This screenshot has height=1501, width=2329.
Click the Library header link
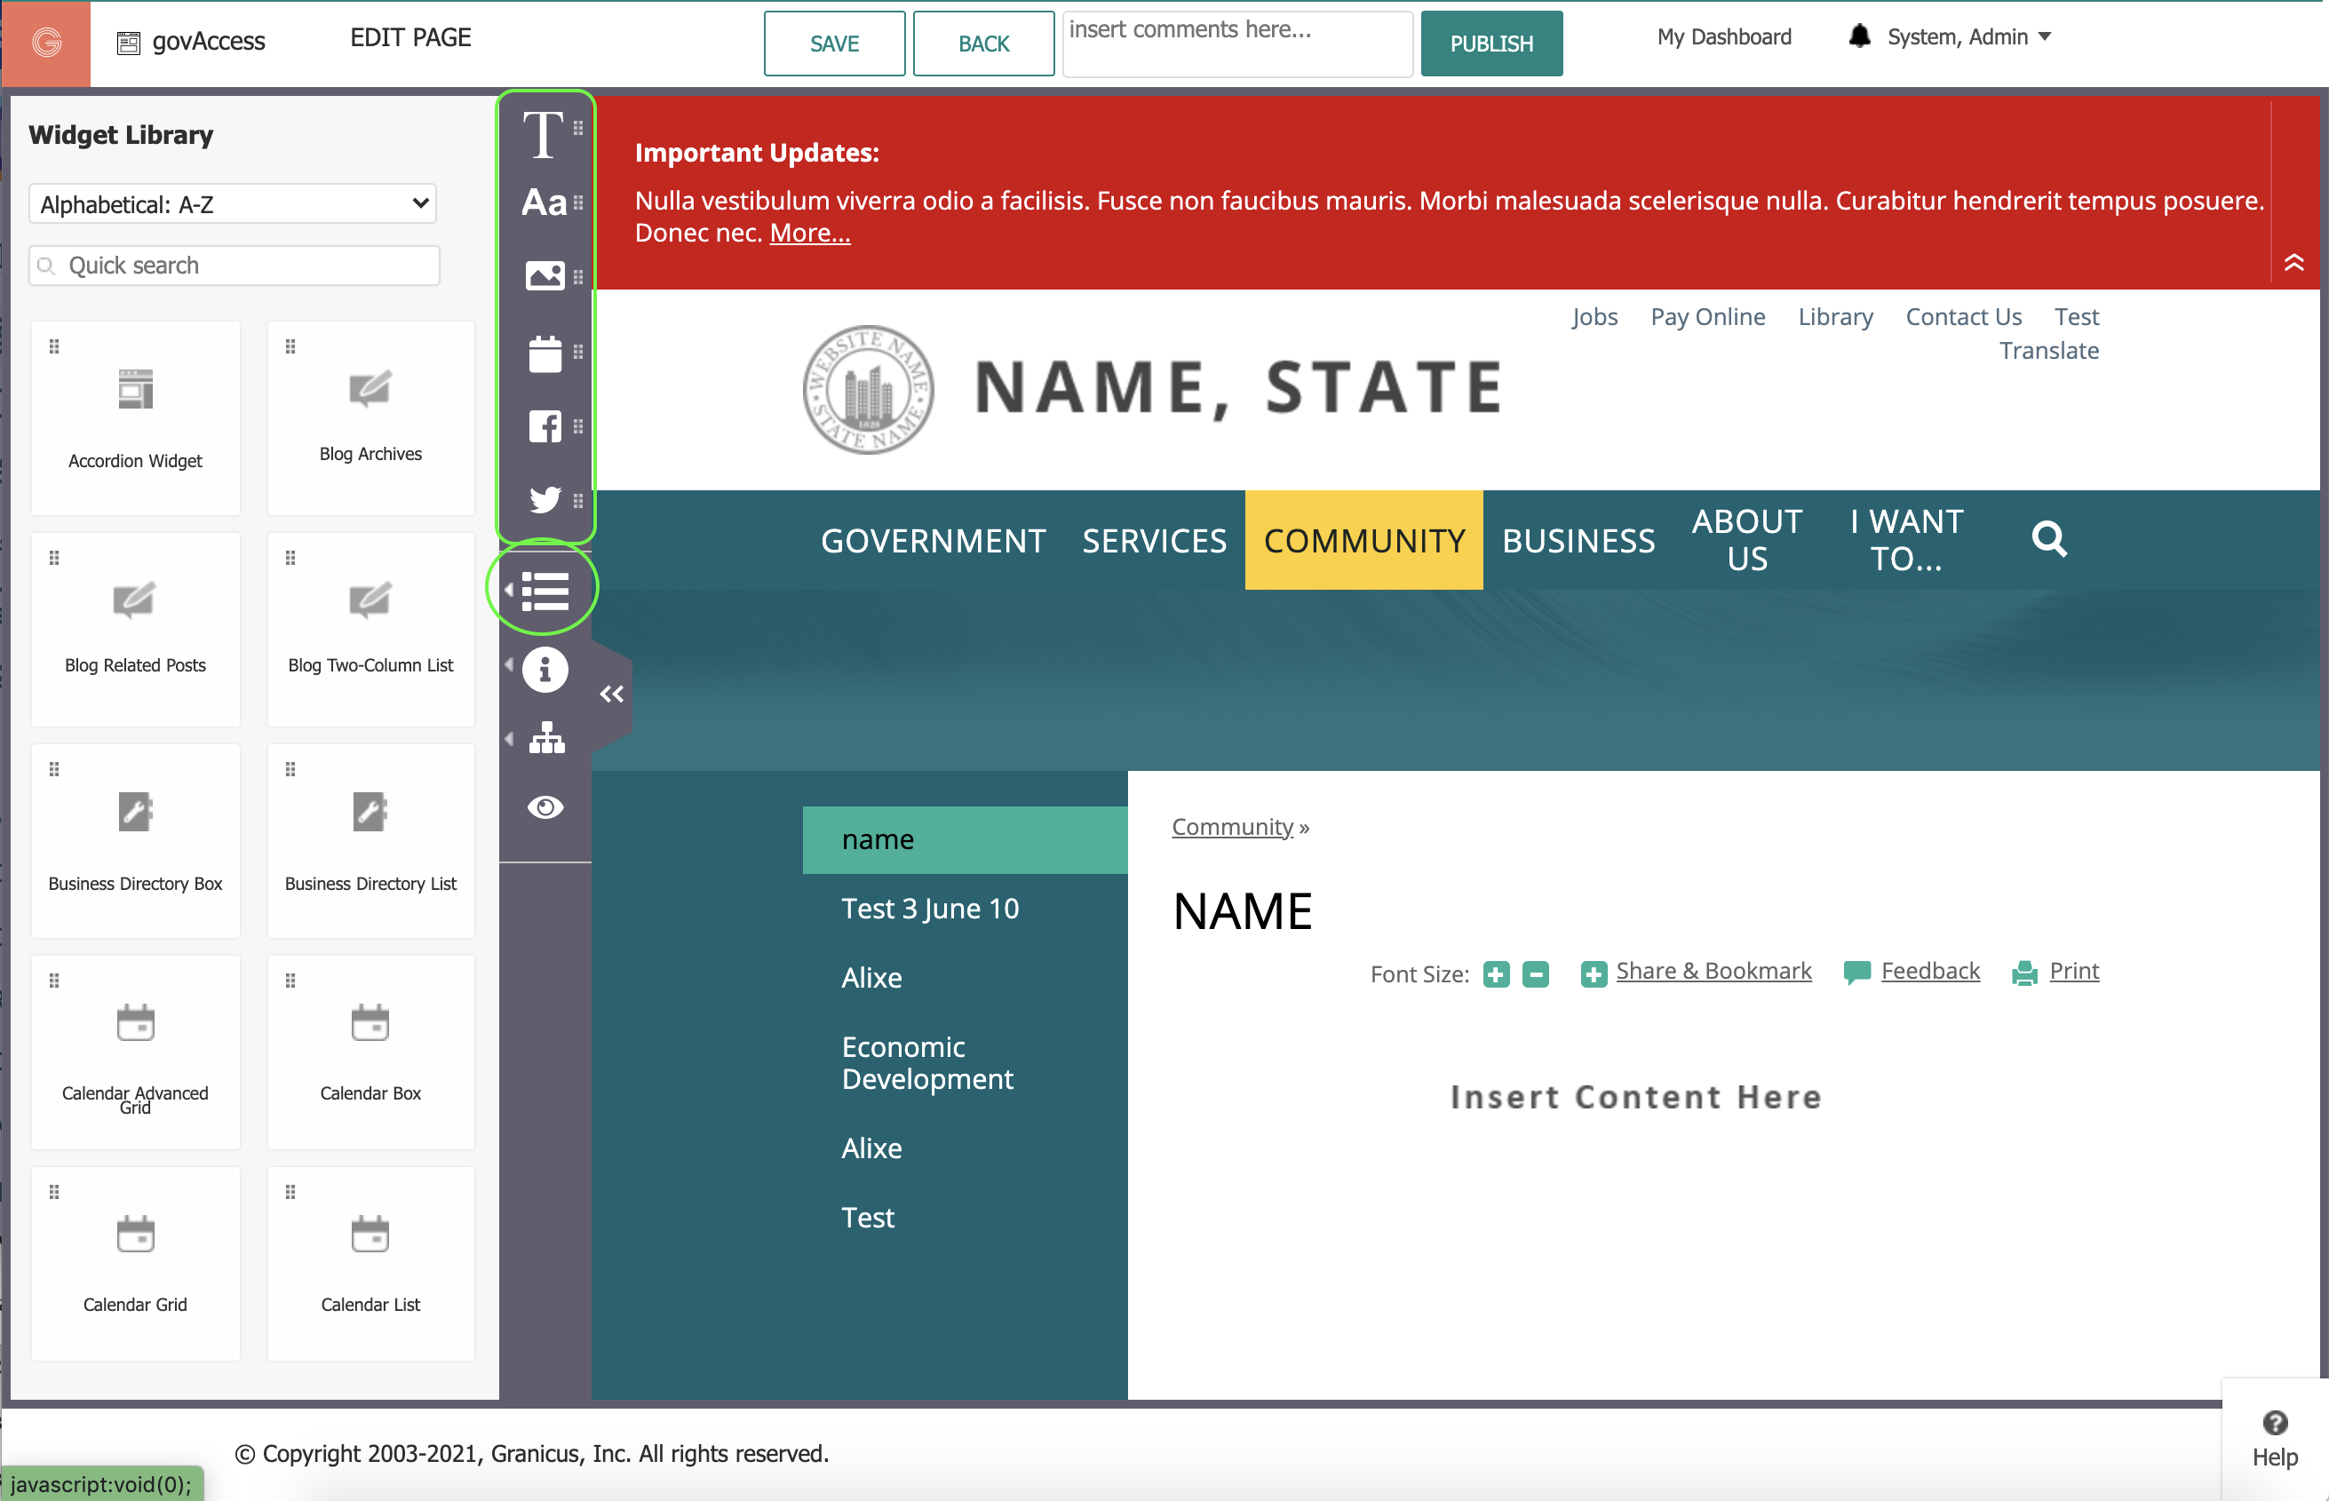click(x=1835, y=317)
